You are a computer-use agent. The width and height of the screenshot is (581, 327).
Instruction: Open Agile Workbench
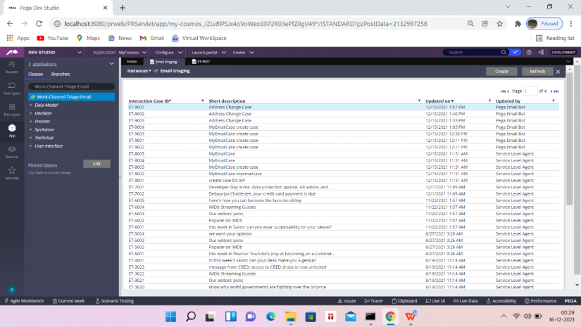click(x=24, y=301)
